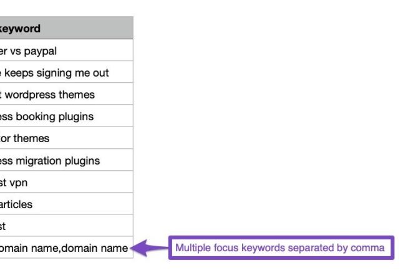Viewport: 418px width, 278px height.
Task: Click the 'articles' keyword cell
Action: (x=66, y=204)
